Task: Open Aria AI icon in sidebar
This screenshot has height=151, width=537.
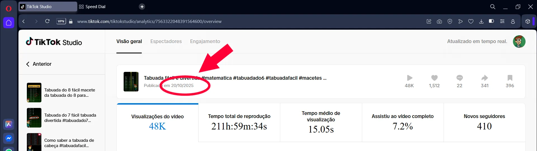Action: pos(9,124)
